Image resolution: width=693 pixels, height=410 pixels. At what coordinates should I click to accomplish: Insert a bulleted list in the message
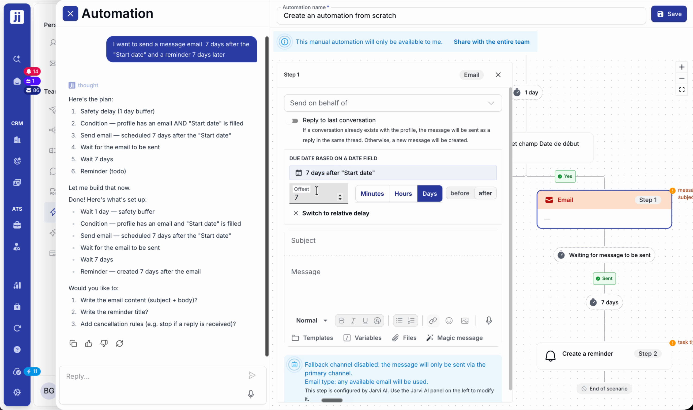(x=399, y=321)
